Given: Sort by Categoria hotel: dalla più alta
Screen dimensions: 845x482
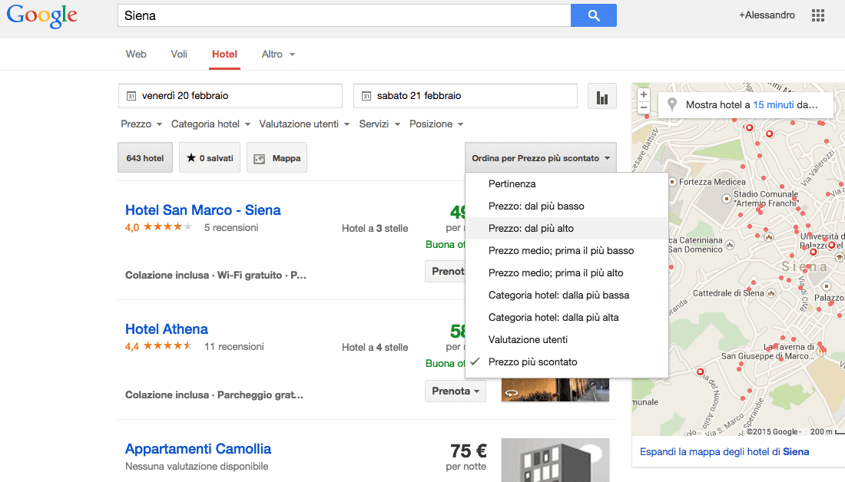Looking at the screenshot, I should [x=567, y=317].
